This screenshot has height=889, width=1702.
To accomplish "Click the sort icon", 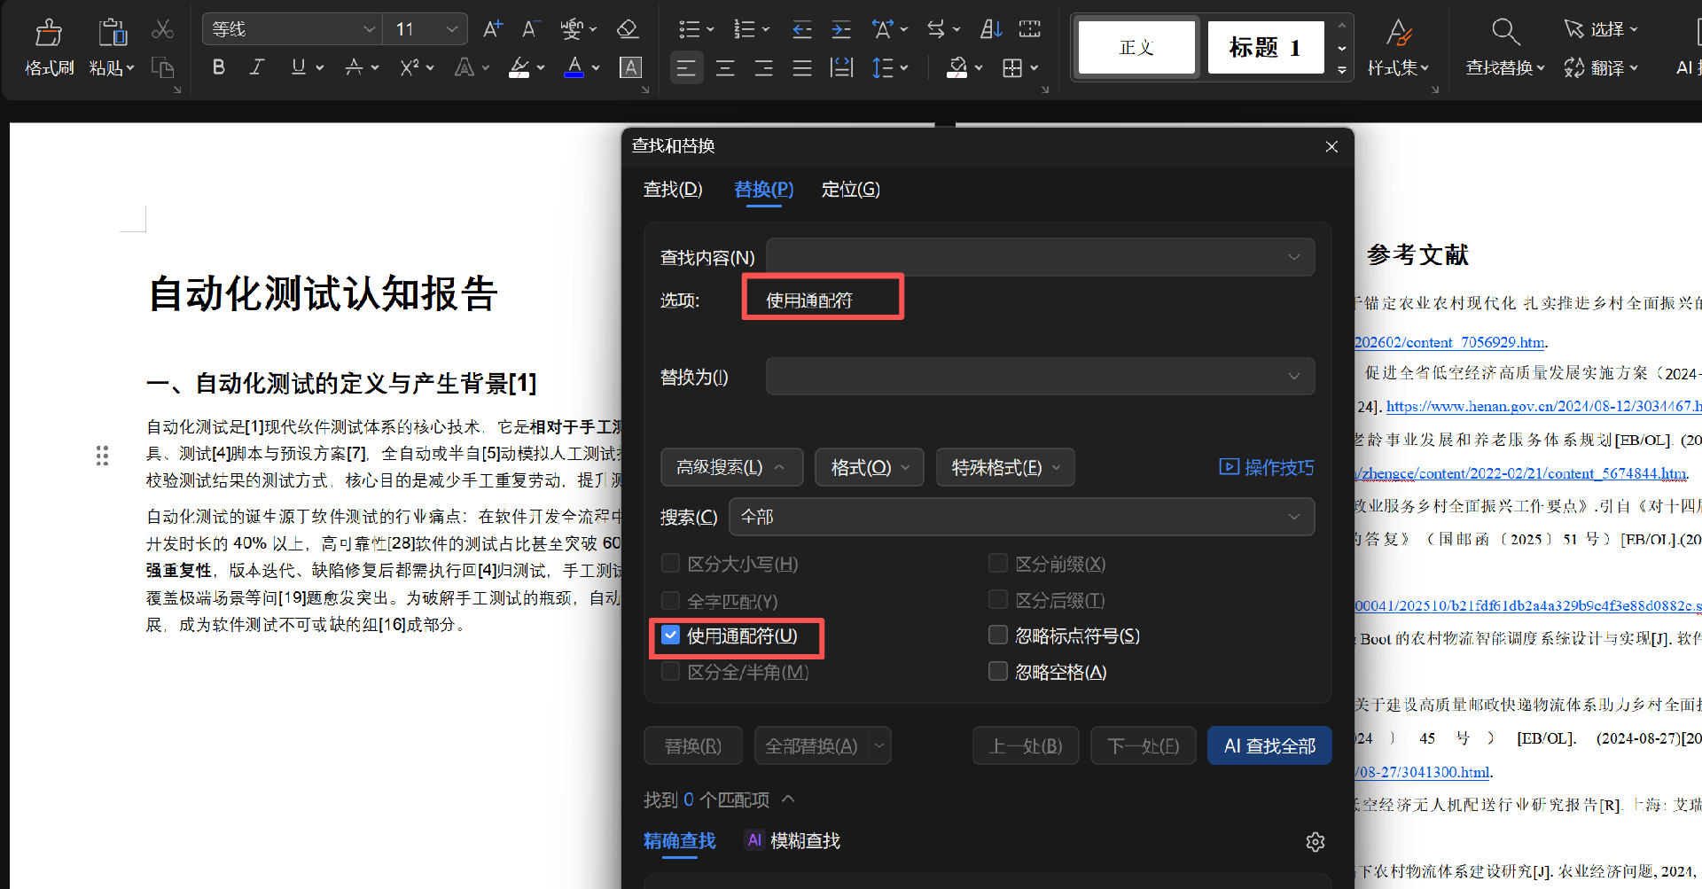I will tap(991, 29).
